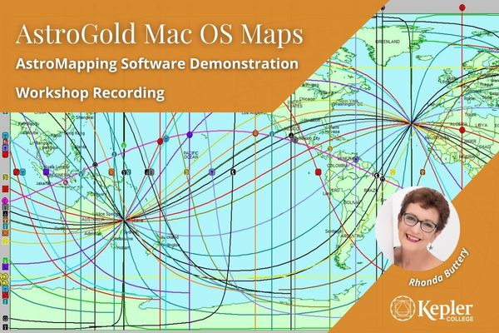Image resolution: width=499 pixels, height=333 pixels.
Task: Click black circle marker above the orange square
Action: click(x=95, y=165)
